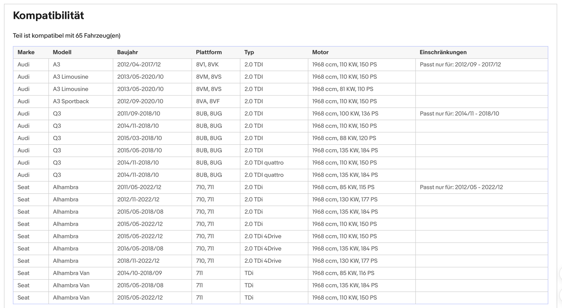Select platform cell 8V1, 8VK

pyautogui.click(x=207, y=64)
